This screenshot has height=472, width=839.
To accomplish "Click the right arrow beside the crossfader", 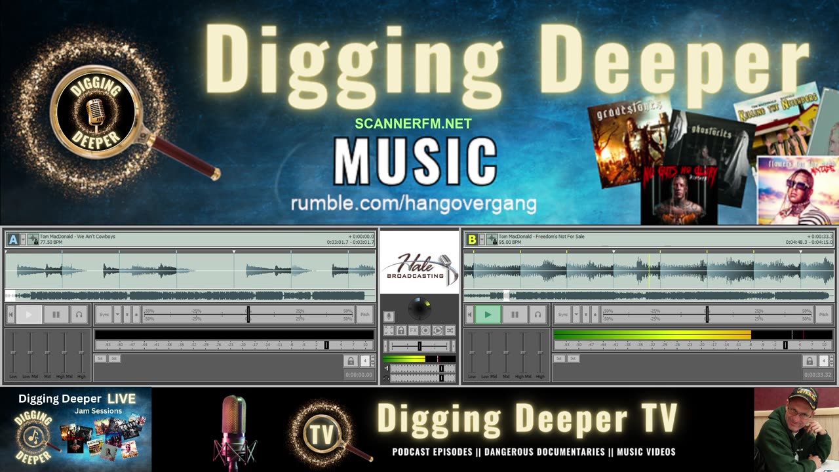I will click(454, 345).
